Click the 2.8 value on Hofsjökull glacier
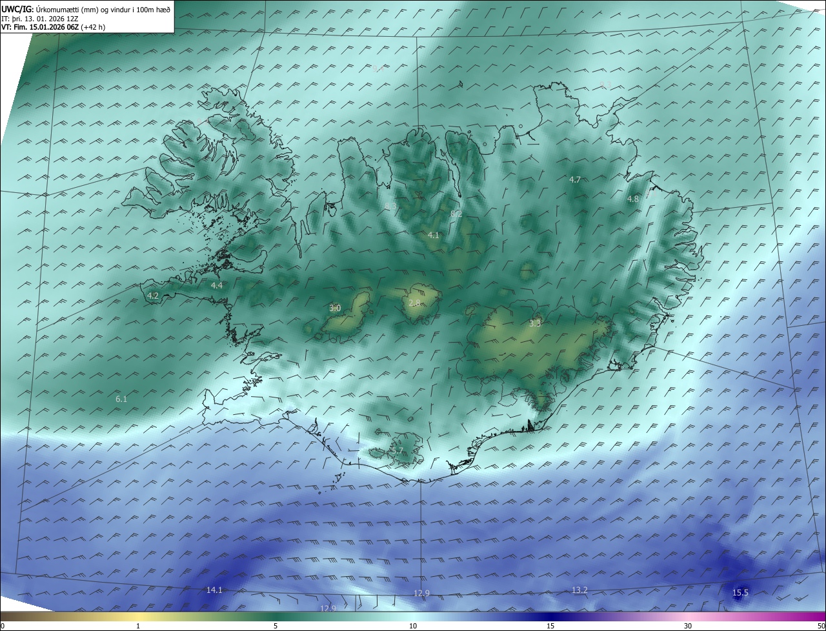This screenshot has width=826, height=631. pyautogui.click(x=414, y=302)
